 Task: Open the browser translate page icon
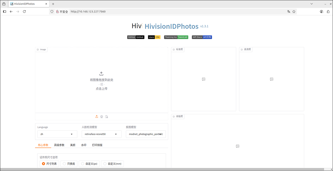289,12
